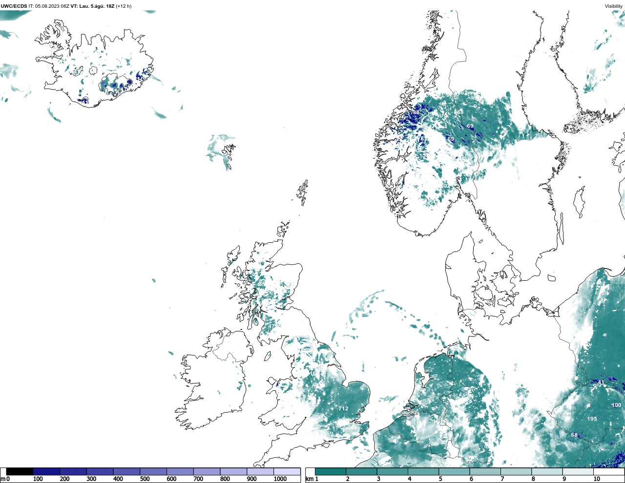Viewport: 625px width, 483px height.
Task: Click the 500–600 m legend swatch
Action: (153, 471)
